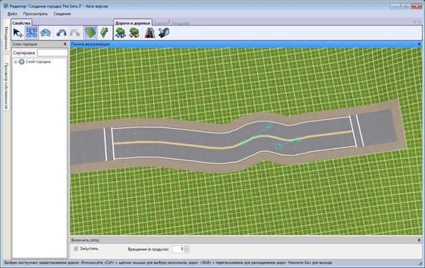Open the Просмотреть menu
Image resolution: width=425 pixels, height=268 pixels.
[x=35, y=13]
